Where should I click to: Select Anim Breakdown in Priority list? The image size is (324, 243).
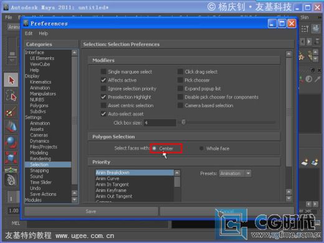(x=135, y=173)
